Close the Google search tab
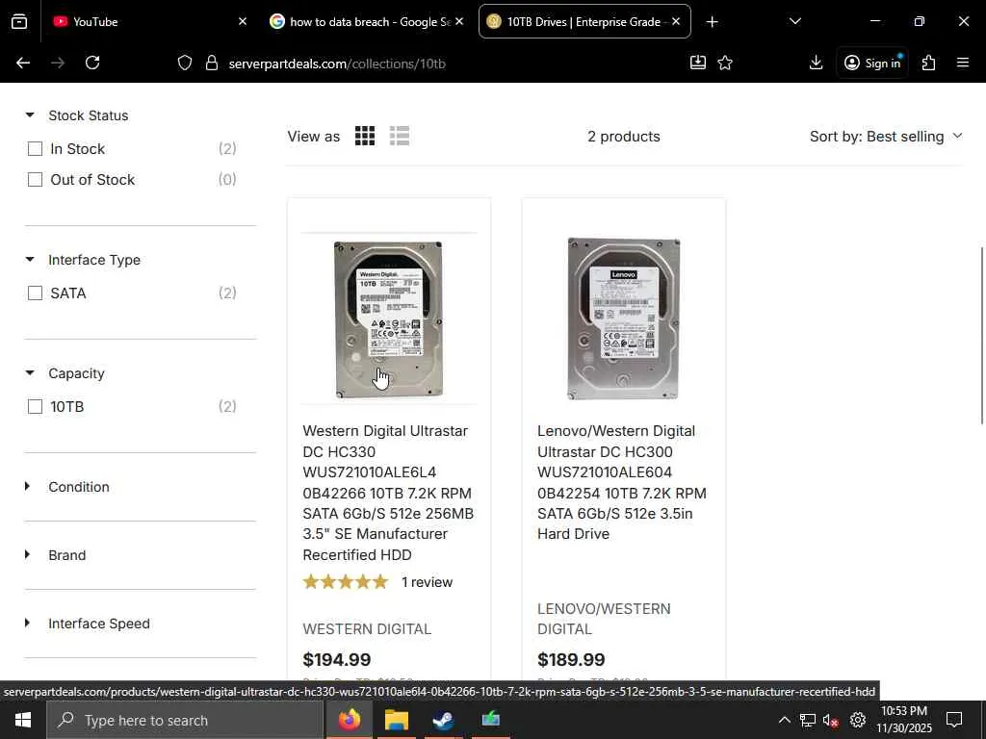The image size is (986, 739). tap(459, 21)
